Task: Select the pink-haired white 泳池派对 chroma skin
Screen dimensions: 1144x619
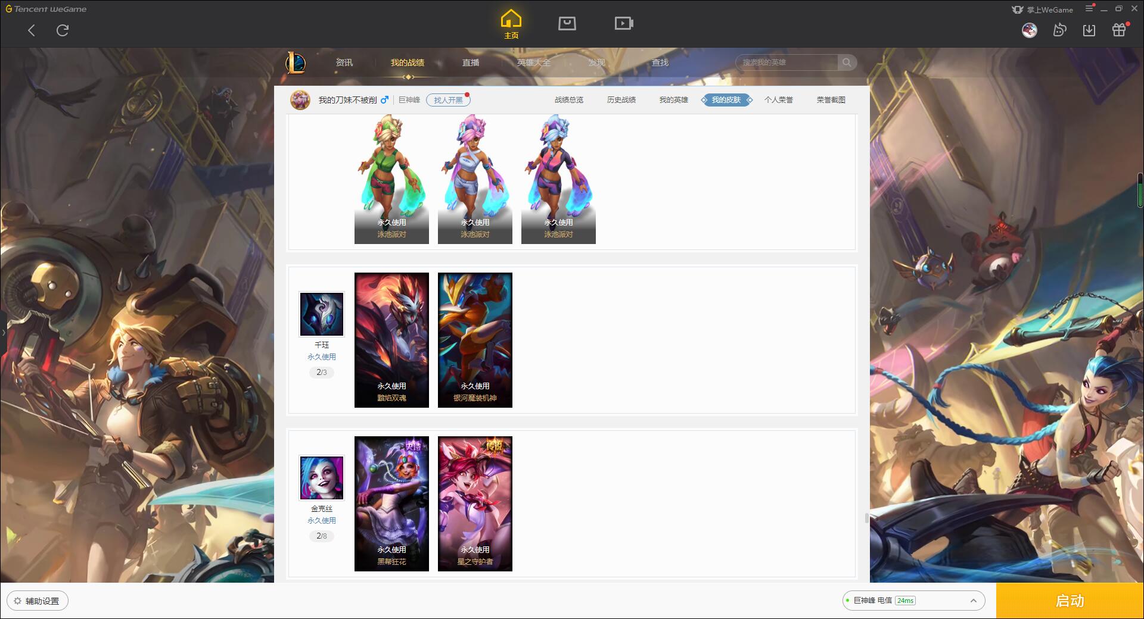Action: pos(475,179)
